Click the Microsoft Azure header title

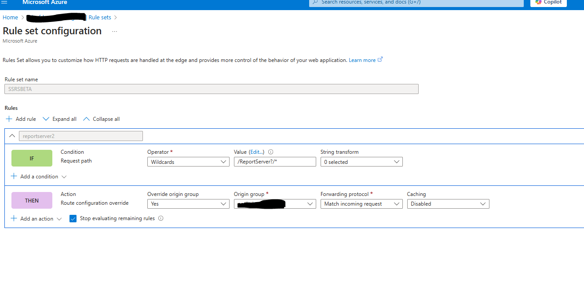point(45,2)
